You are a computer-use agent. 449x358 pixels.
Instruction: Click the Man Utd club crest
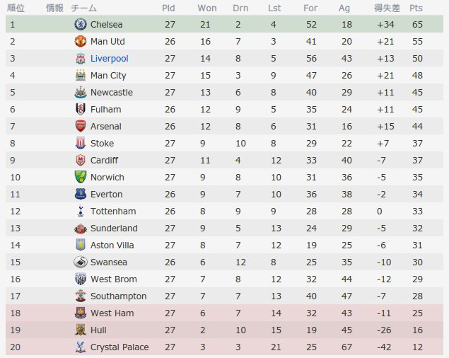[x=81, y=41]
